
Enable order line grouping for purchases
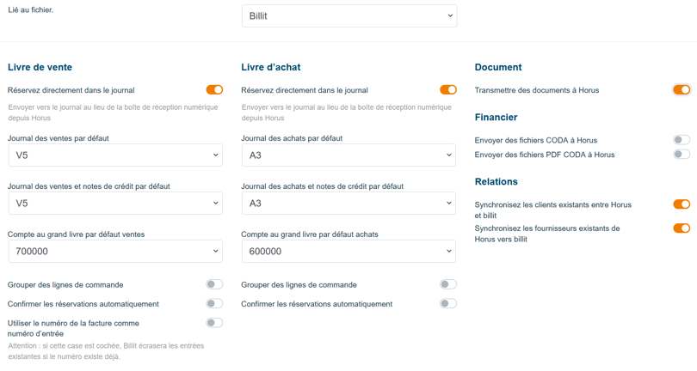pos(447,284)
